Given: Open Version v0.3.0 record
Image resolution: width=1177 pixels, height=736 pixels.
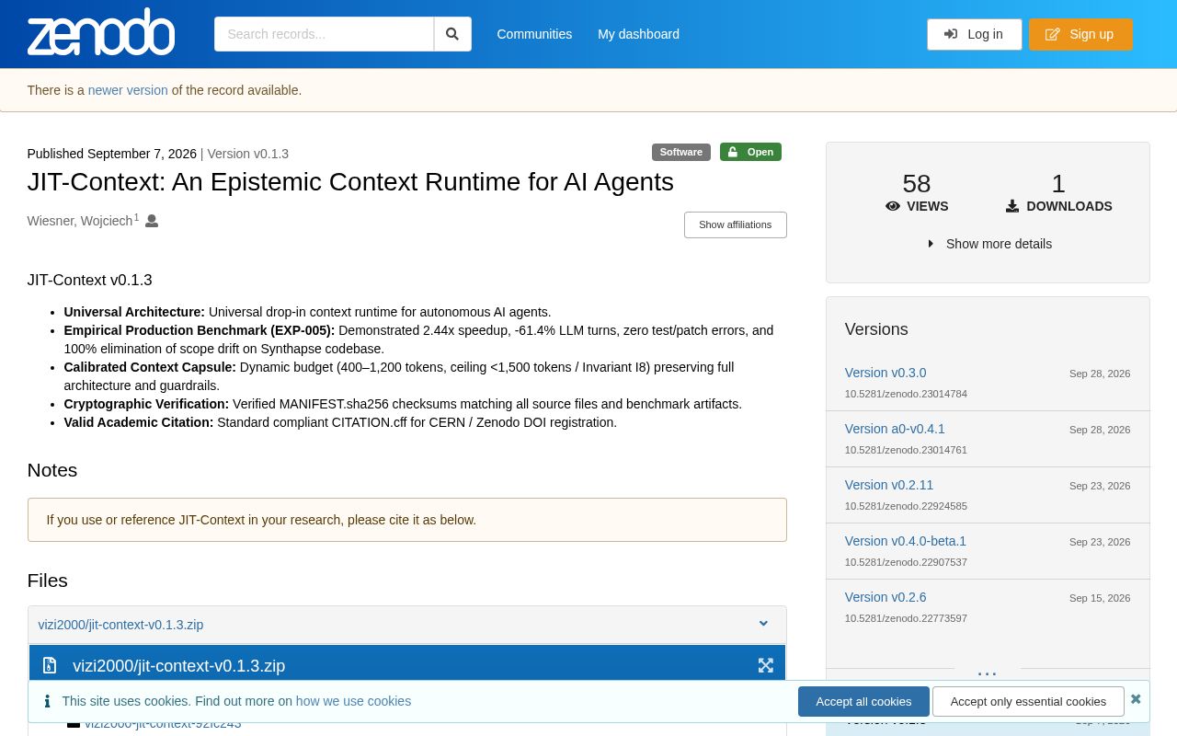Looking at the screenshot, I should pyautogui.click(x=886, y=373).
